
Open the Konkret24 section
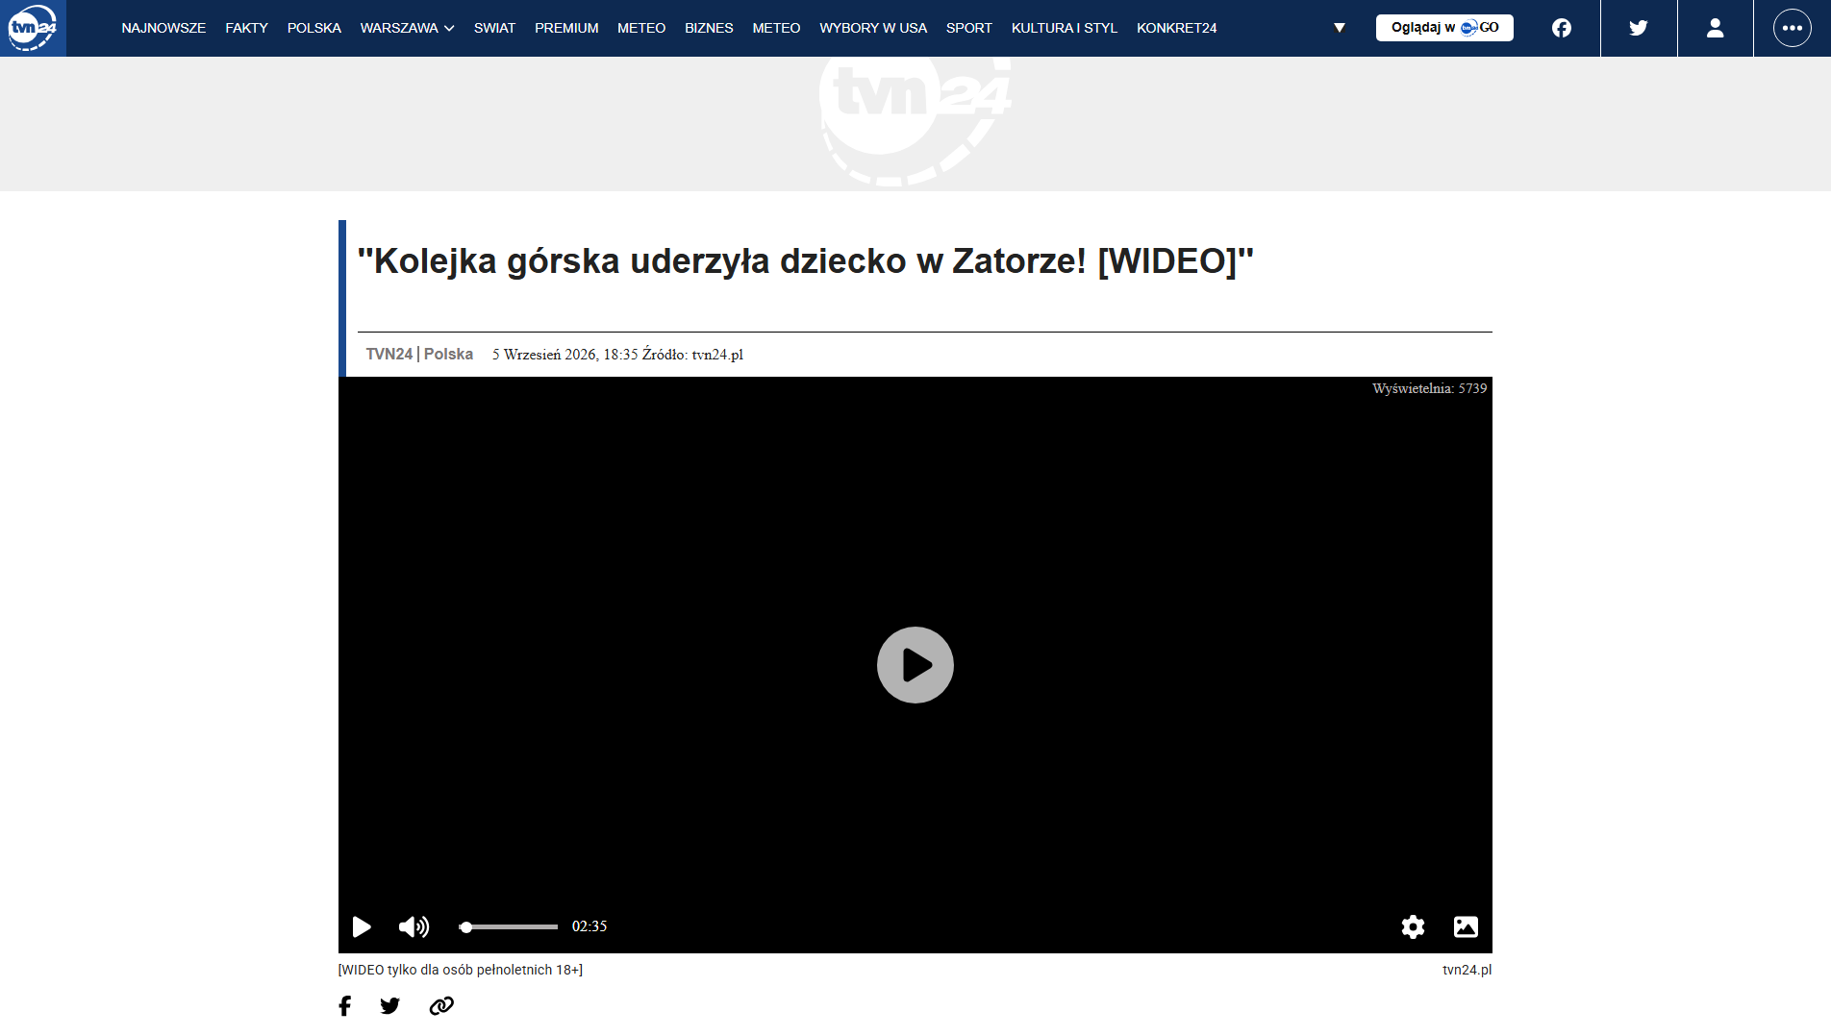(1177, 28)
